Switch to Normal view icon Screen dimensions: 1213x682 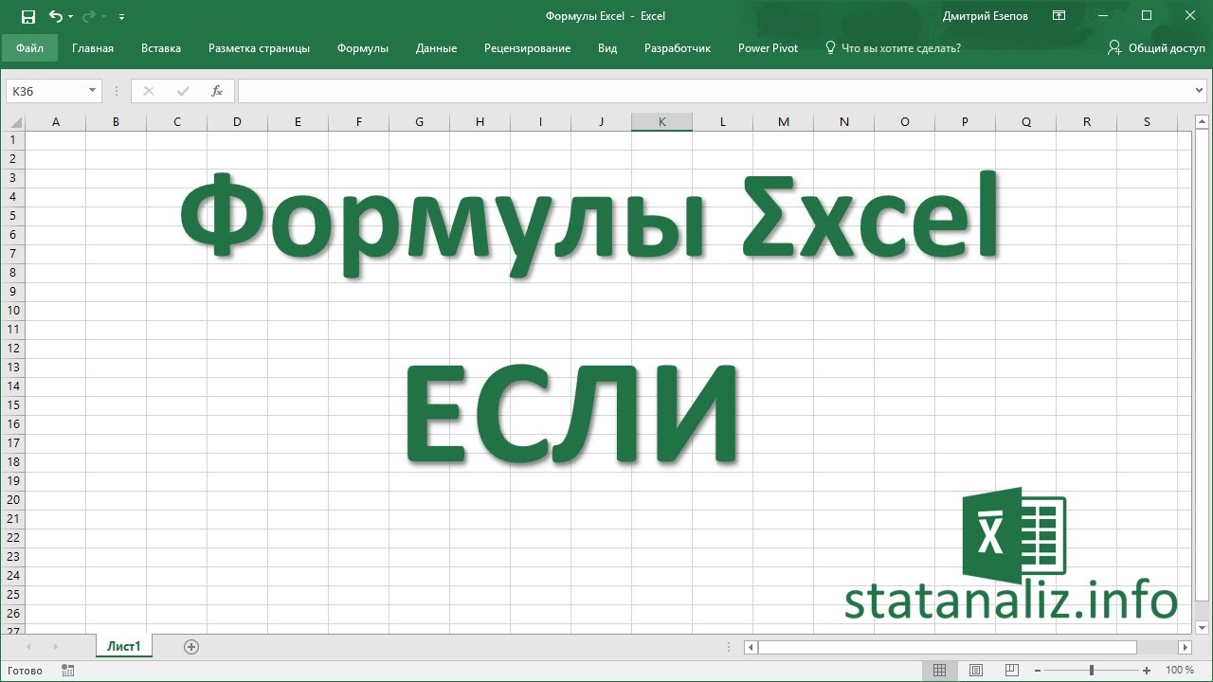pos(939,670)
